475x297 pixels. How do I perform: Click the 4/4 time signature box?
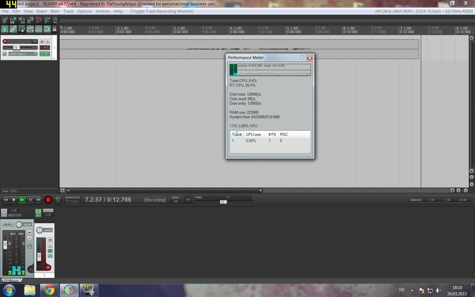(188, 200)
